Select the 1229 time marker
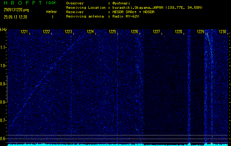This screenshot has width=231, height=146. (x=201, y=32)
